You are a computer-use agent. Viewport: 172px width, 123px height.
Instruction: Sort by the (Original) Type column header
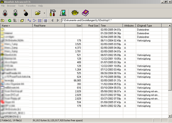tap(149, 26)
